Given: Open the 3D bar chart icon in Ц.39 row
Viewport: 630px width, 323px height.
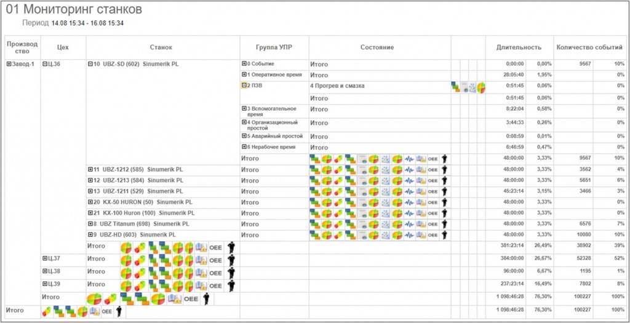Looking at the screenshot, I should tap(140, 286).
